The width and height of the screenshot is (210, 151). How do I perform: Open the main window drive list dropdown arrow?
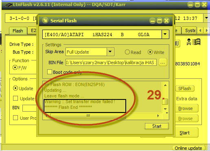206,18
